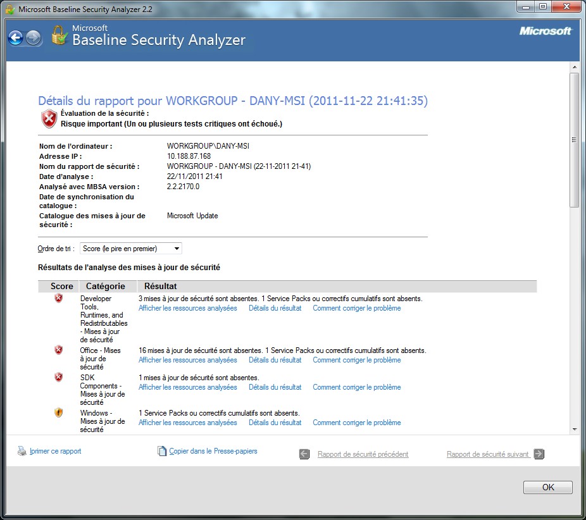Open the Ordre de tri dropdown
This screenshot has width=586, height=520.
pyautogui.click(x=131, y=249)
